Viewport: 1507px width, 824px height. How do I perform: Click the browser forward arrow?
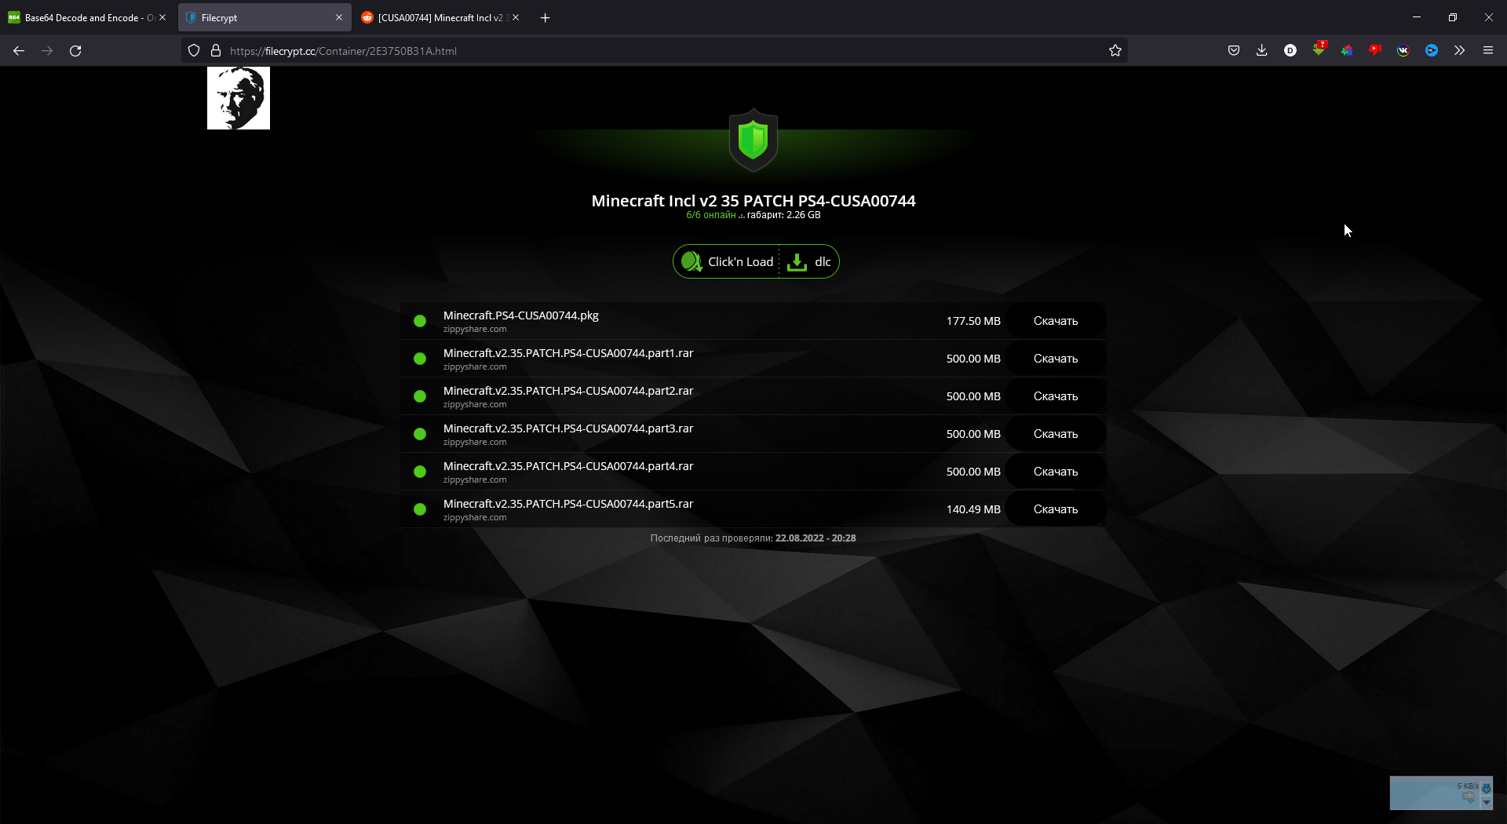click(x=47, y=51)
